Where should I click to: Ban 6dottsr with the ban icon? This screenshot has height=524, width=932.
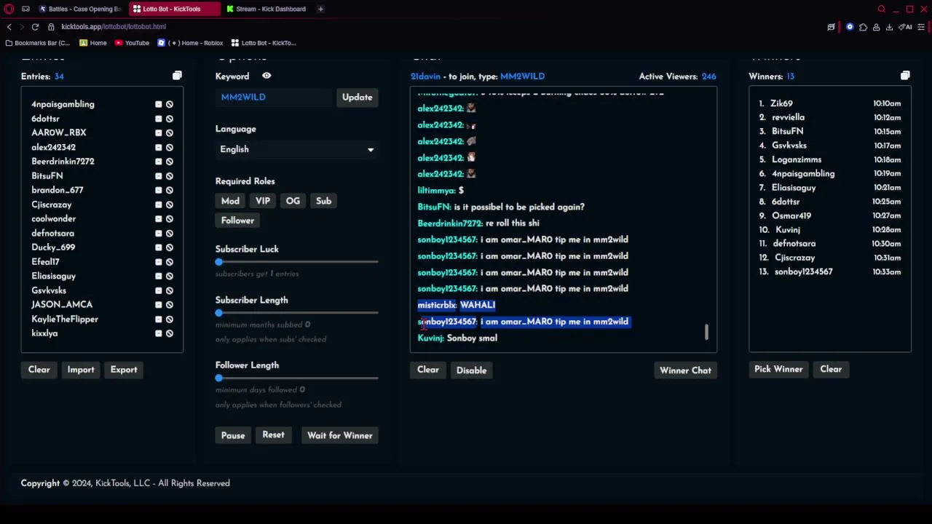click(170, 119)
